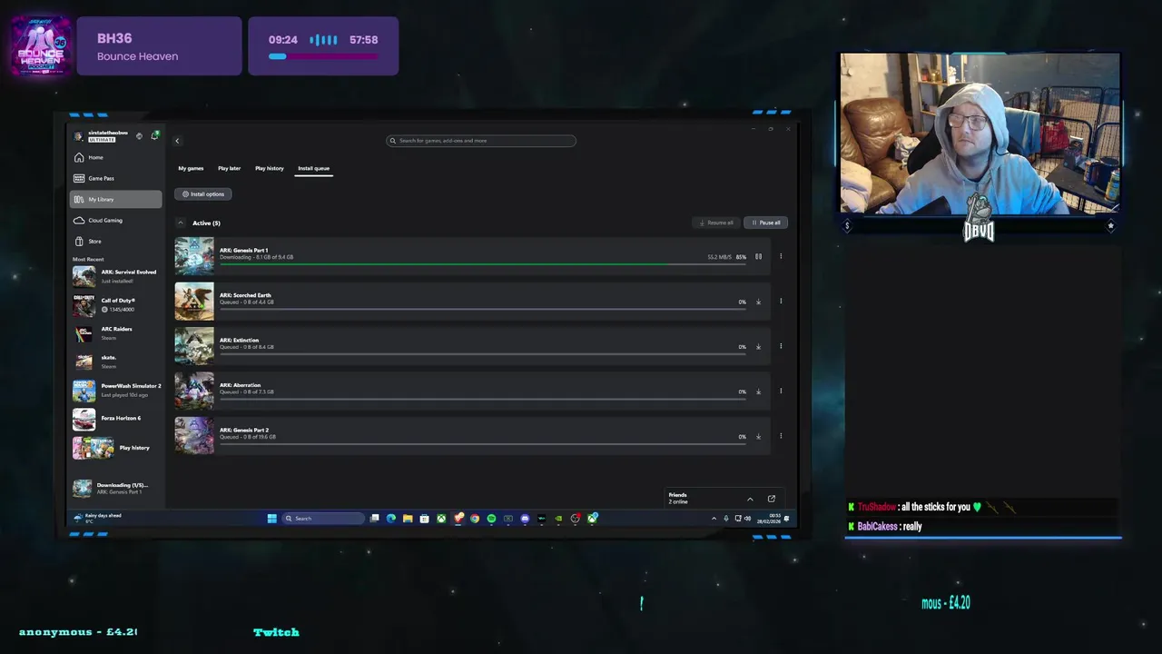Screen dimensions: 1162x654
Task: Open Call of Duty in Most Recent
Action: [116, 304]
